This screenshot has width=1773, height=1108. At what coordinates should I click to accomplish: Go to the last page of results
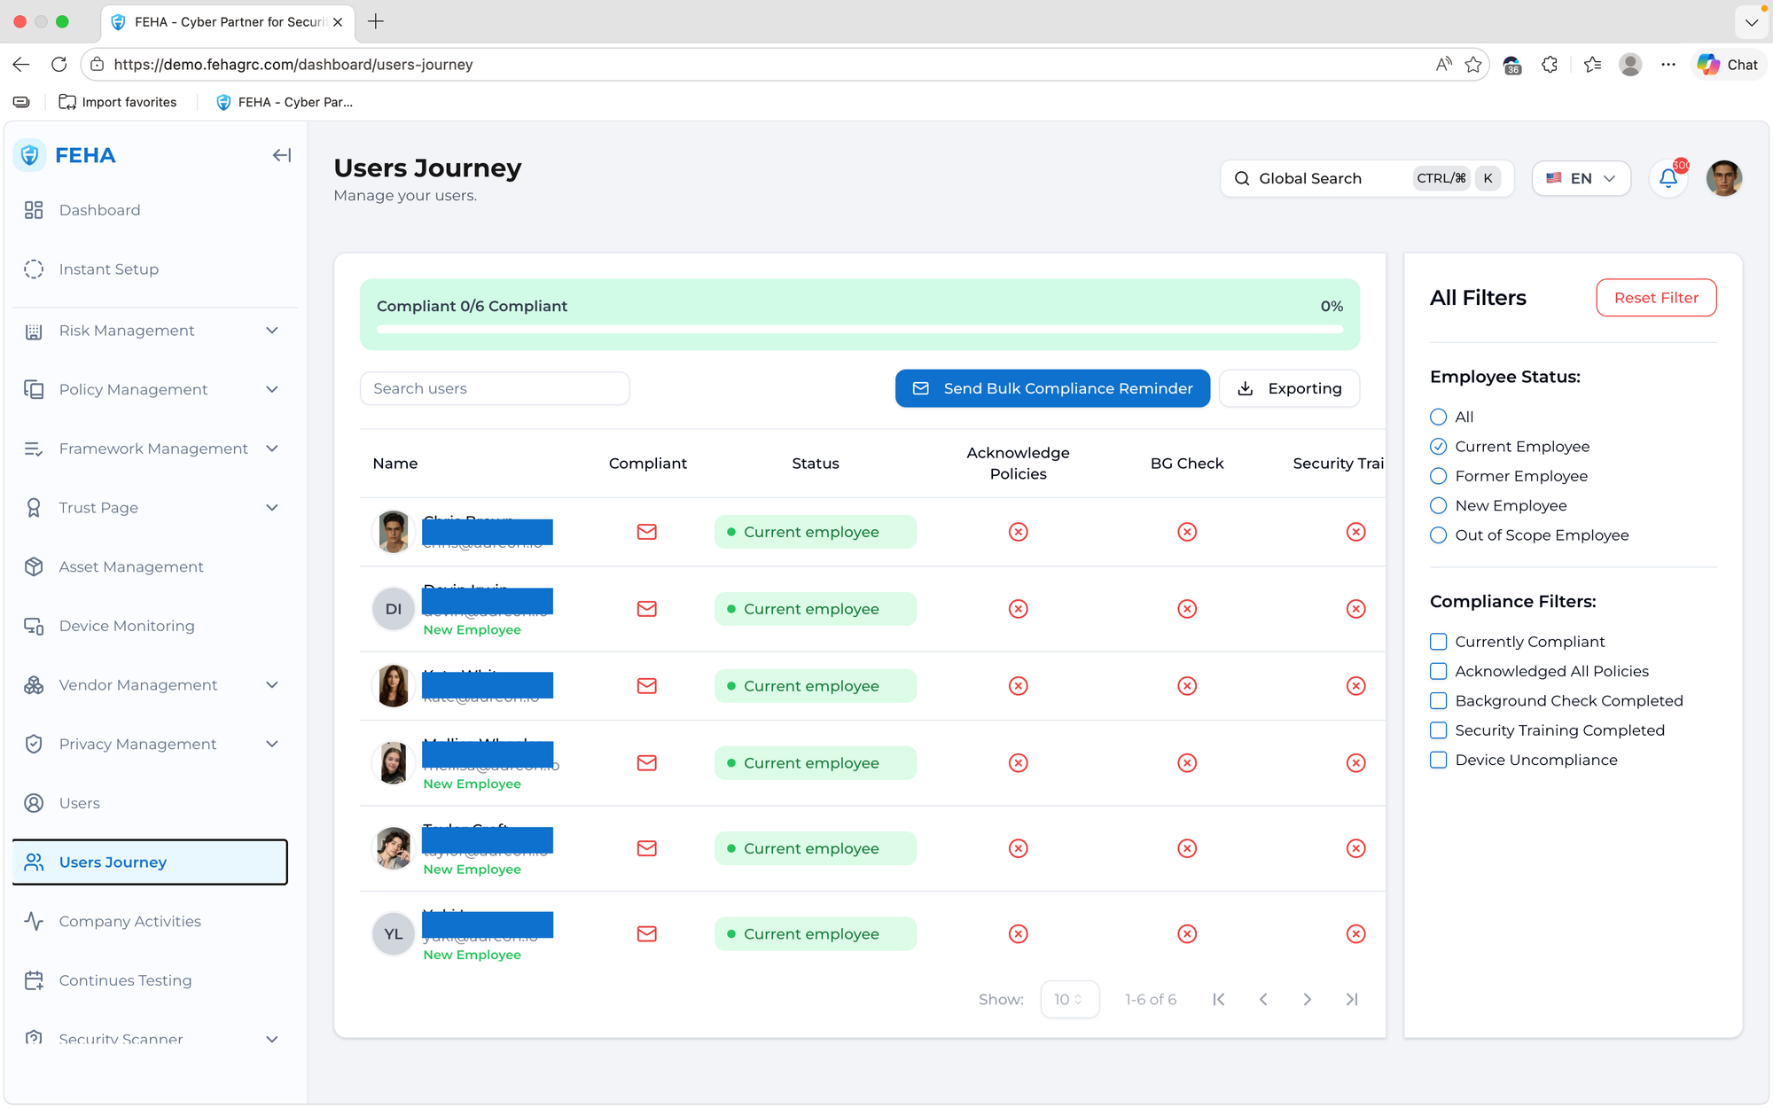pyautogui.click(x=1351, y=999)
